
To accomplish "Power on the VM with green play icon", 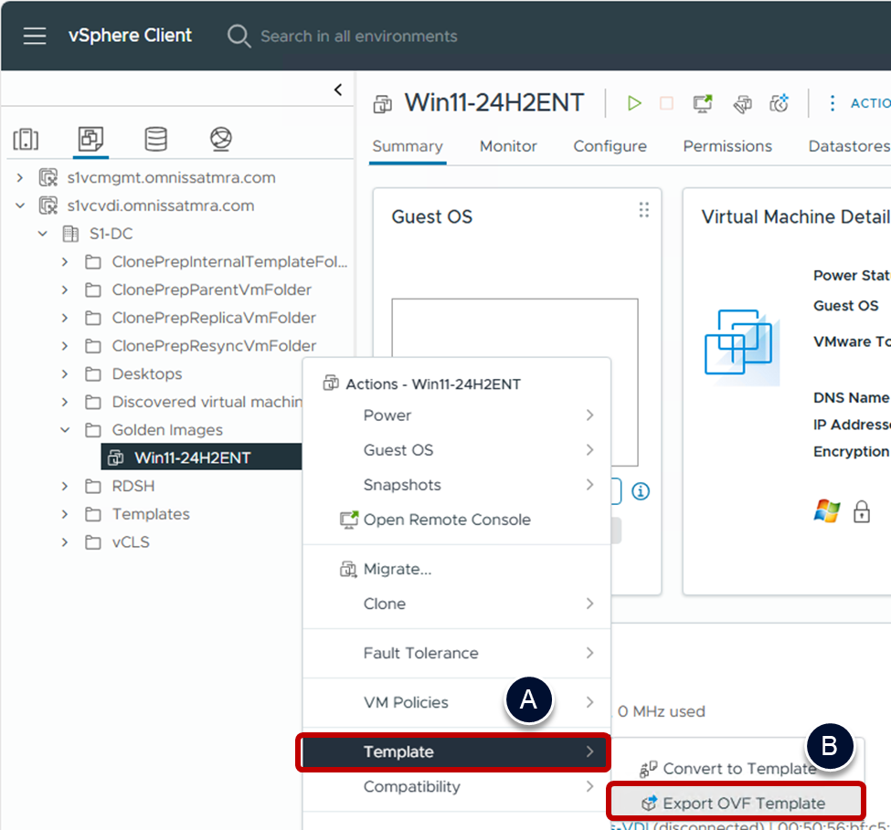I will (634, 103).
